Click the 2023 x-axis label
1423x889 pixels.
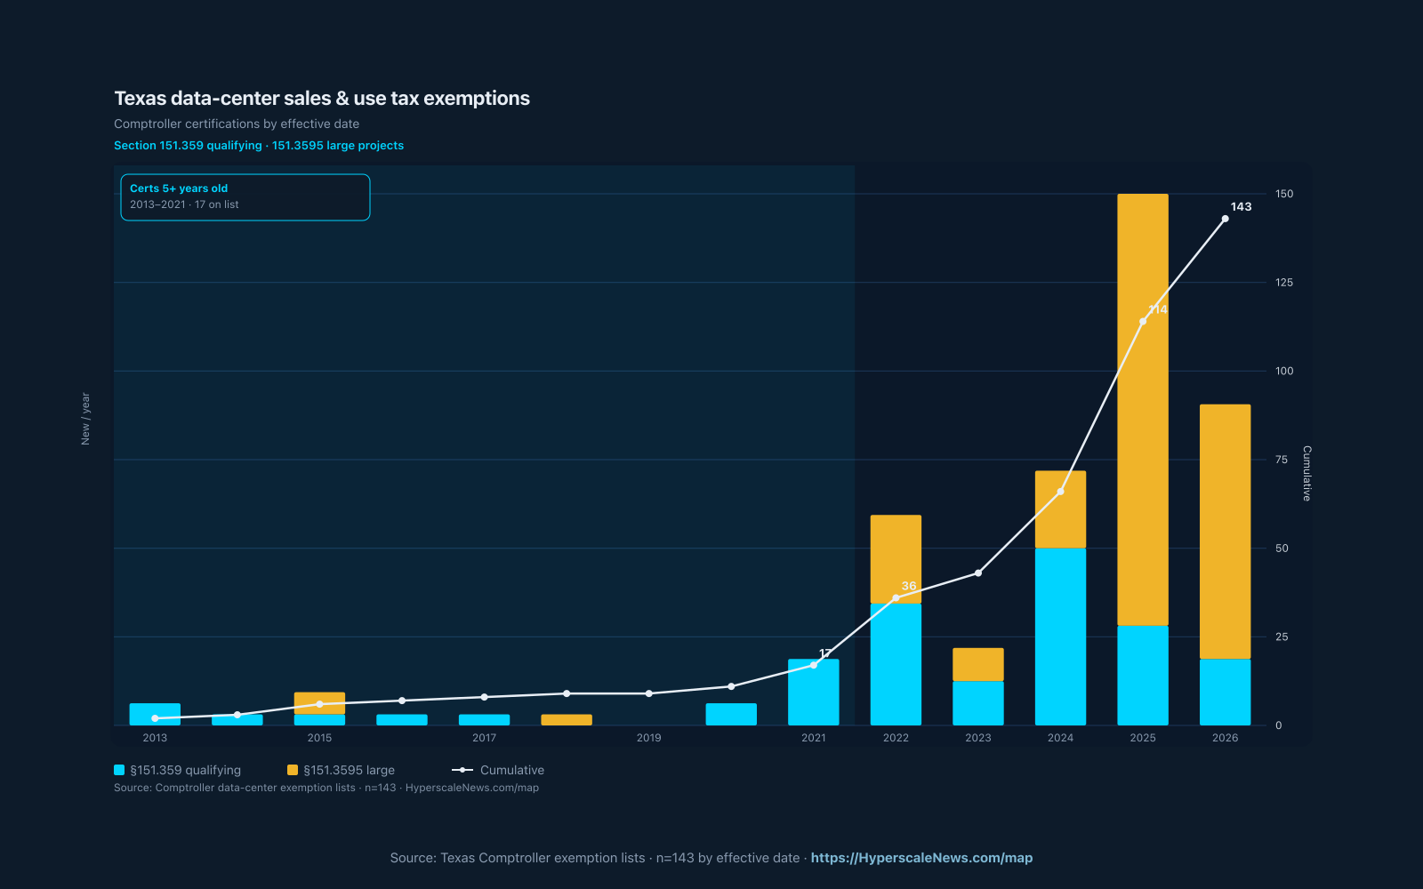[x=978, y=738]
